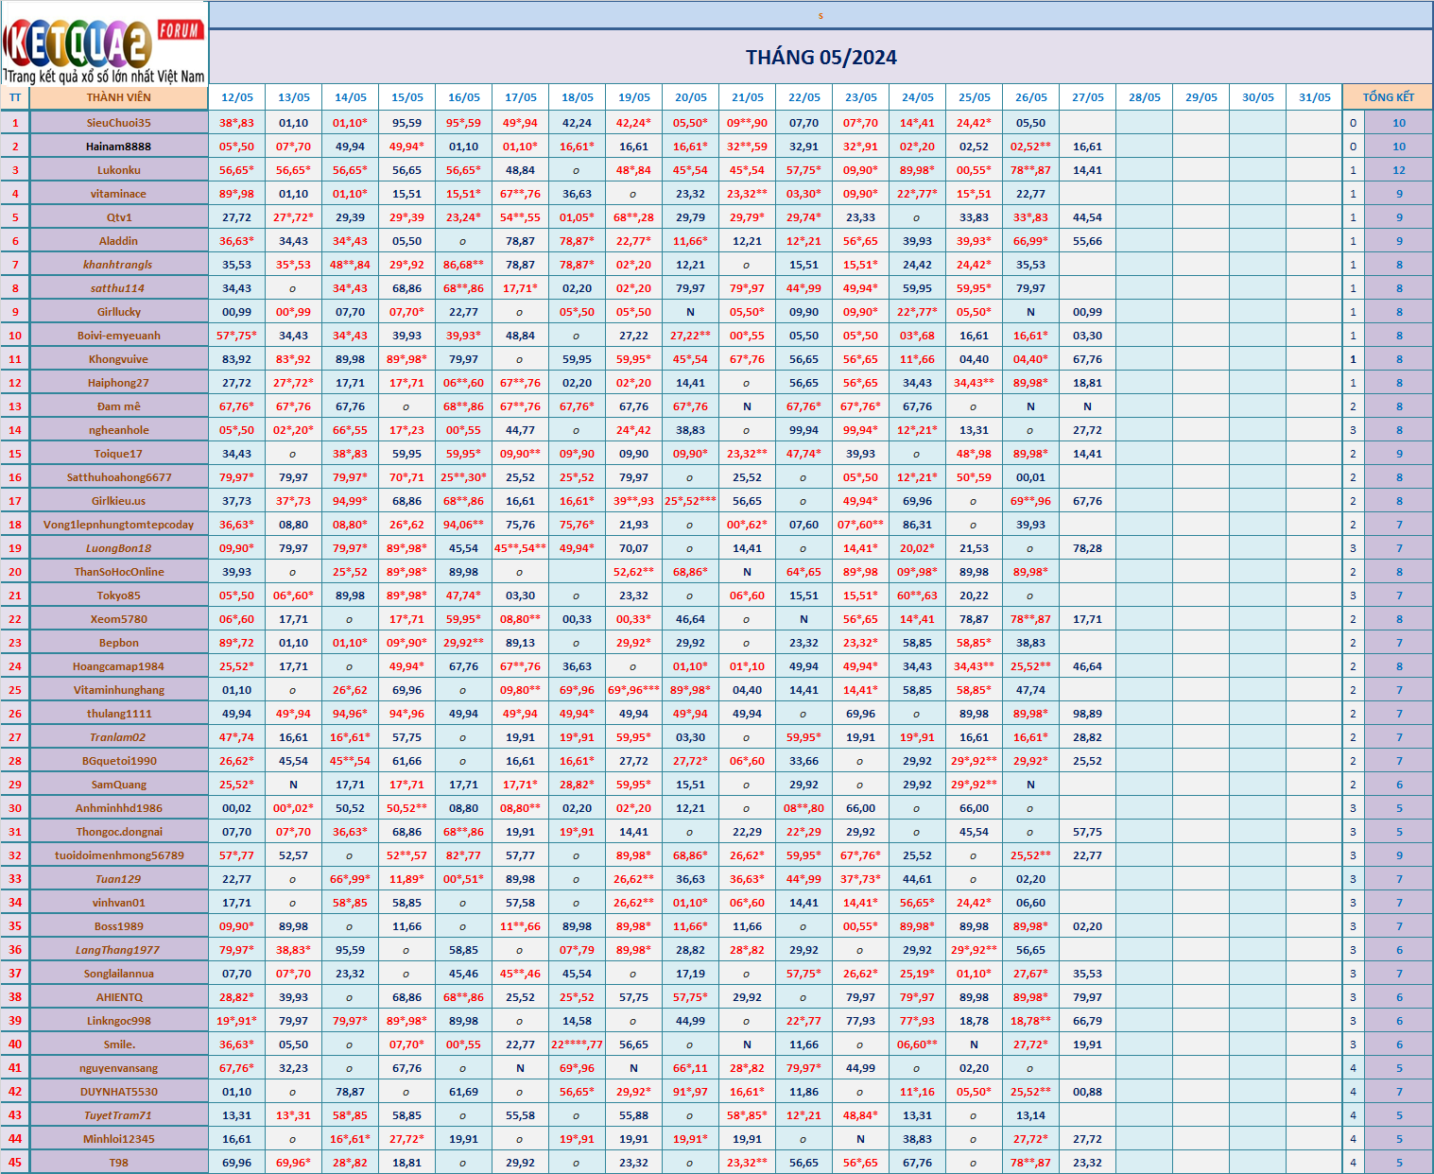Click Girlkieu.us's 20/05 cell showing 25*,52***
The image size is (1434, 1174).
click(691, 501)
